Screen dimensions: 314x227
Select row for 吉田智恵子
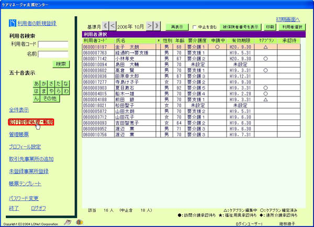point(191,123)
